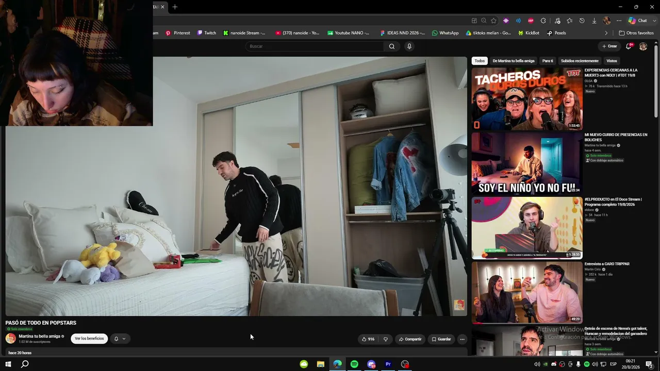660x371 pixels.
Task: Click the Guardar save button
Action: point(441,339)
